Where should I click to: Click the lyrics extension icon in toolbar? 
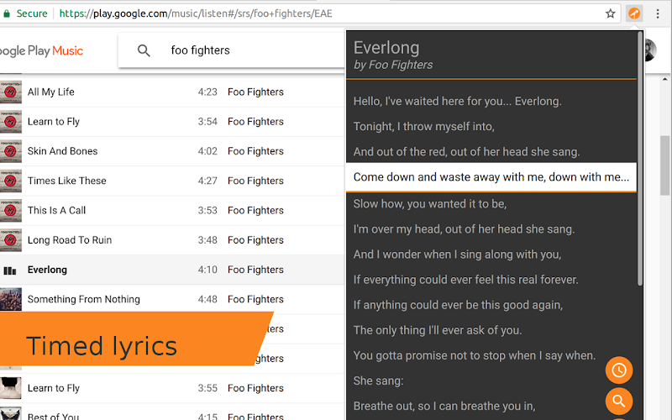pos(634,13)
